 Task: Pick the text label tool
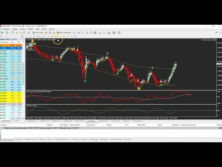tap(30, 36)
